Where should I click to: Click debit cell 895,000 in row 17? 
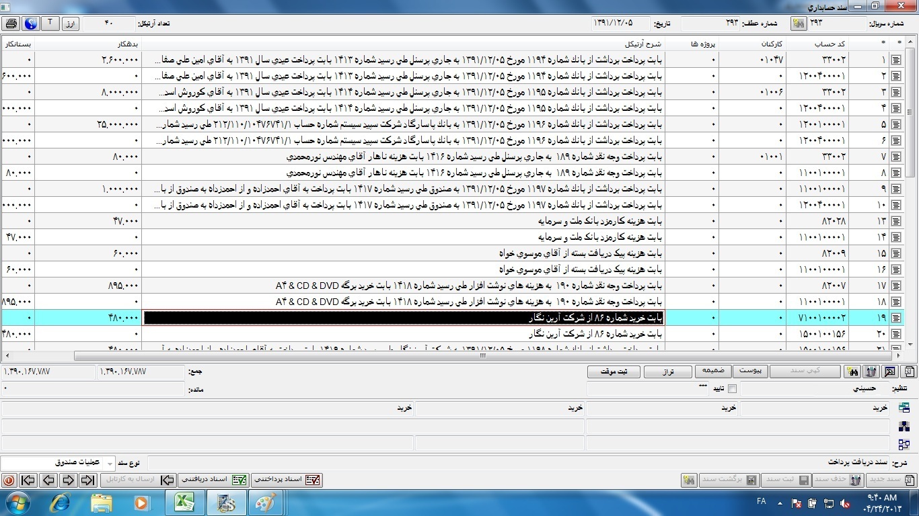coord(88,286)
